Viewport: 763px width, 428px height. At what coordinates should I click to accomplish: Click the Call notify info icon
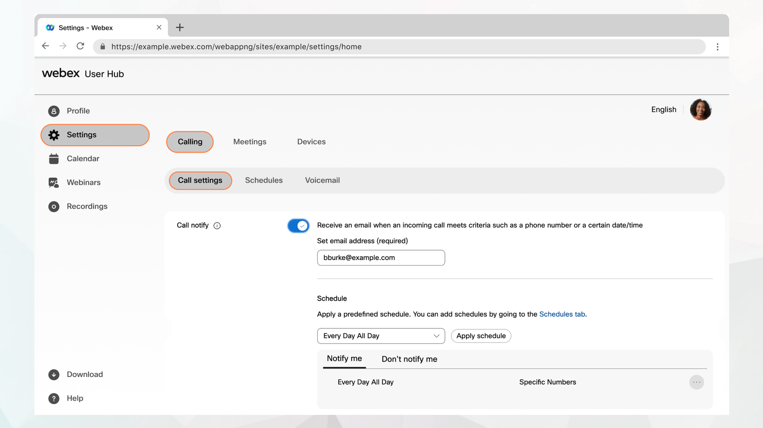(x=217, y=225)
